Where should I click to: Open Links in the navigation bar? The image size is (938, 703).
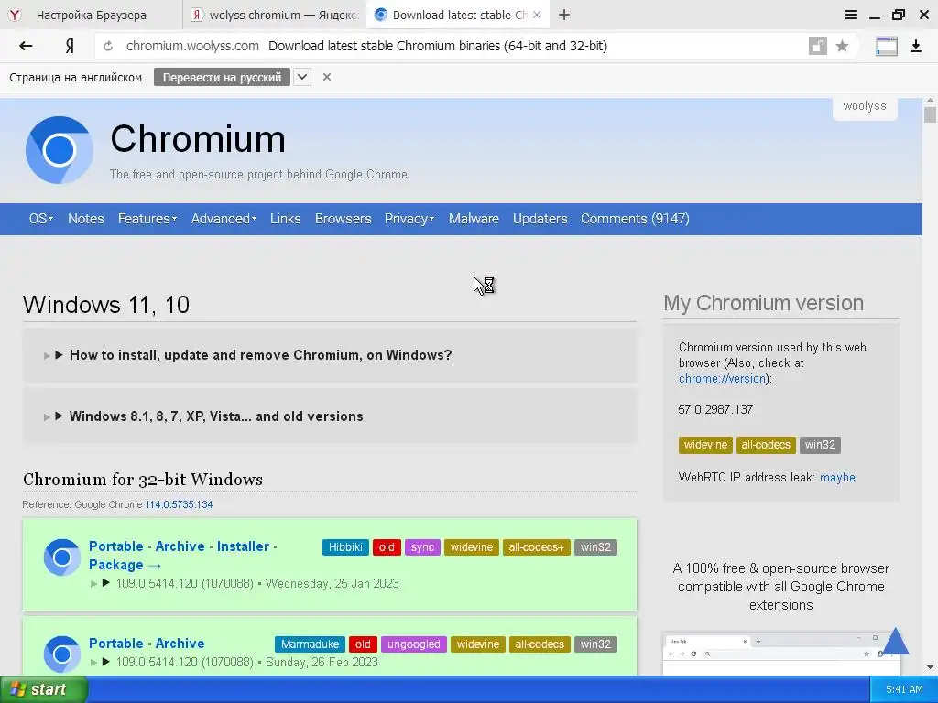point(286,219)
